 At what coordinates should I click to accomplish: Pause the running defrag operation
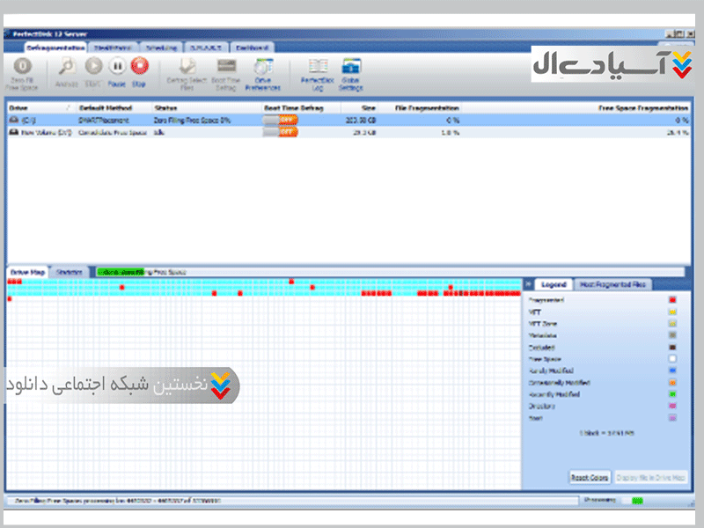pyautogui.click(x=116, y=66)
